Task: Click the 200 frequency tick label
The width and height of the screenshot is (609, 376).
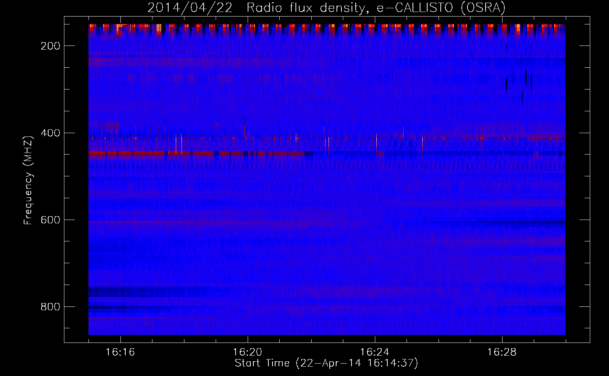Action: (x=50, y=46)
